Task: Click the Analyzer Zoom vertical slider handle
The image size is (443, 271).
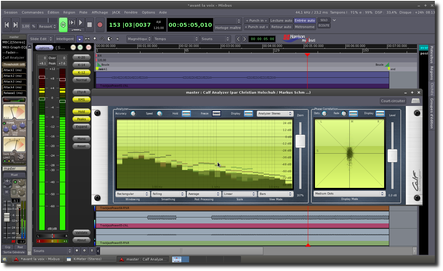Action: pos(300,141)
